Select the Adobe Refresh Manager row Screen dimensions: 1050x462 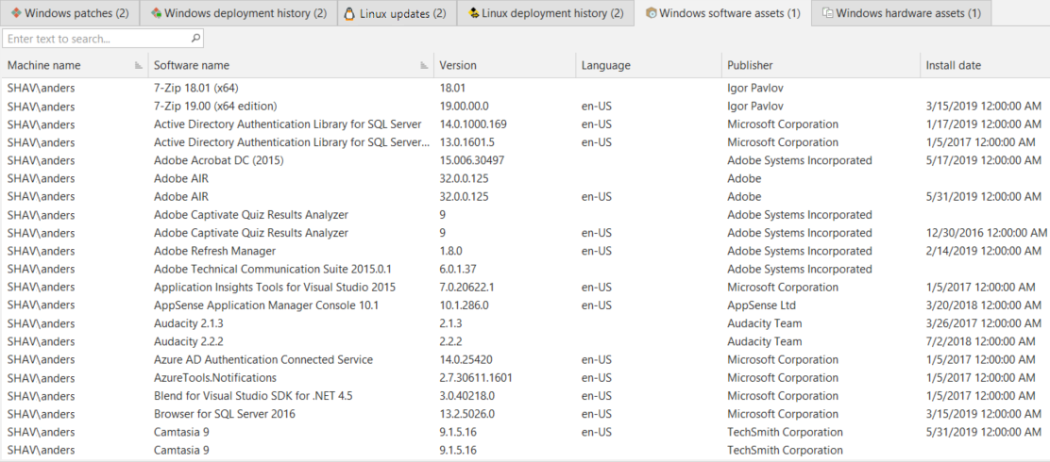[525, 251]
